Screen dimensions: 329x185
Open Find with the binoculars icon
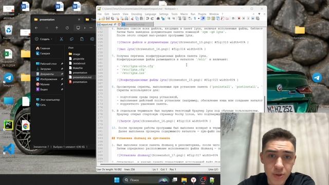[158, 18]
